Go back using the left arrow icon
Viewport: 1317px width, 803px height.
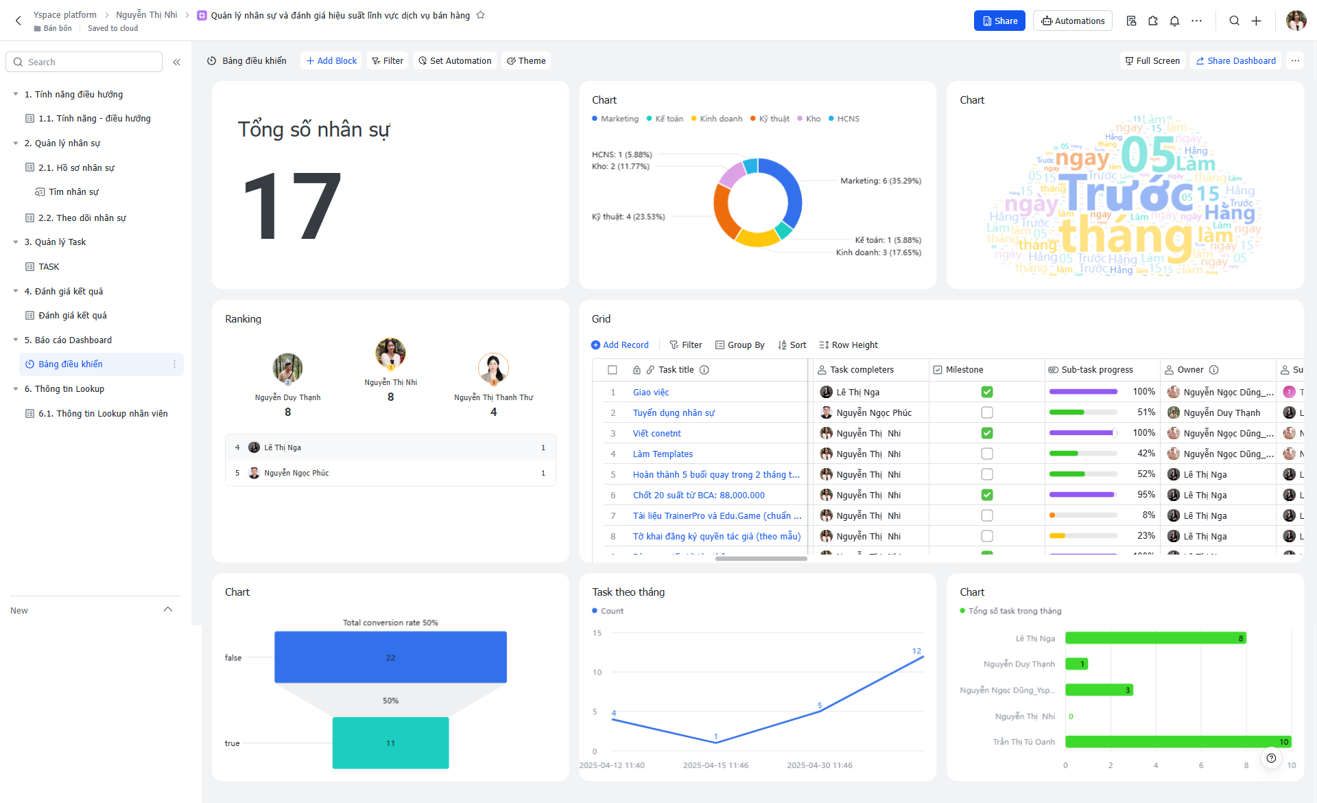(19, 21)
